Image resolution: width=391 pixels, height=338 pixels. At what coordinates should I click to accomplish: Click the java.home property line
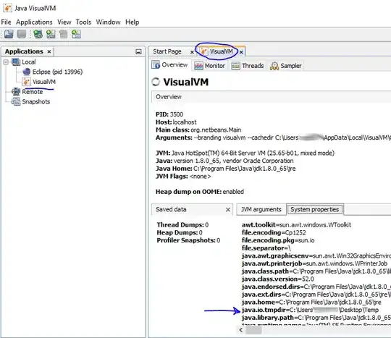coord(311,302)
